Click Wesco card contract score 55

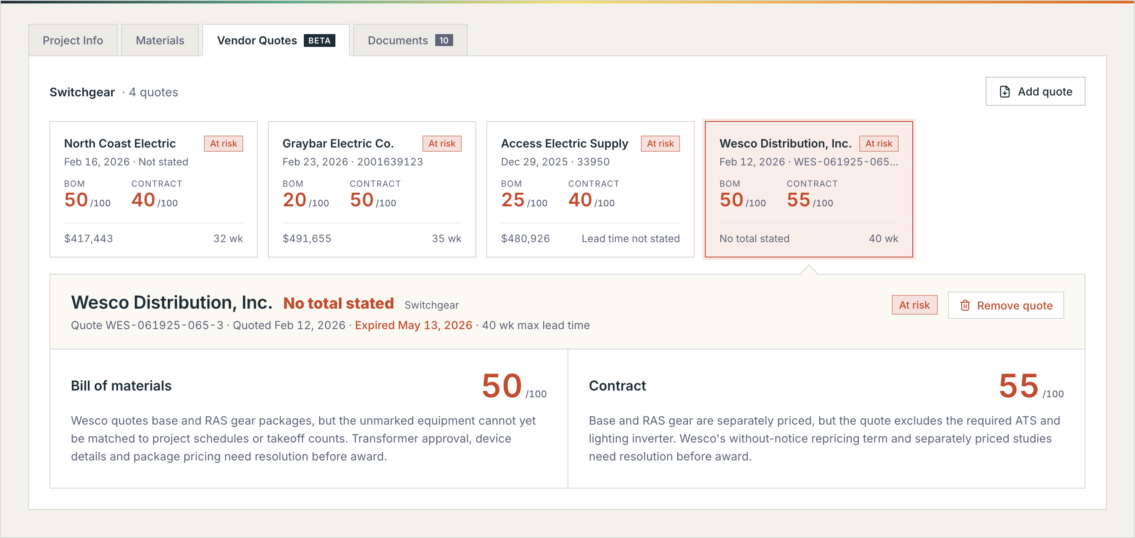799,200
